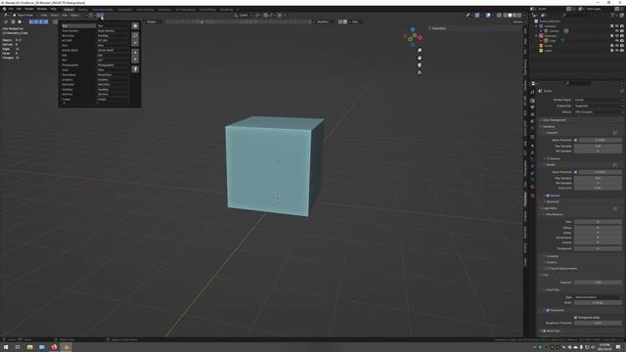Open Global transform orientation dropdown
This screenshot has width=626, height=352.
(x=244, y=16)
